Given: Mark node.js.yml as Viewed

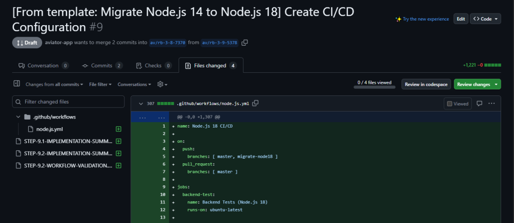Looking at the screenshot, I should click(x=457, y=104).
